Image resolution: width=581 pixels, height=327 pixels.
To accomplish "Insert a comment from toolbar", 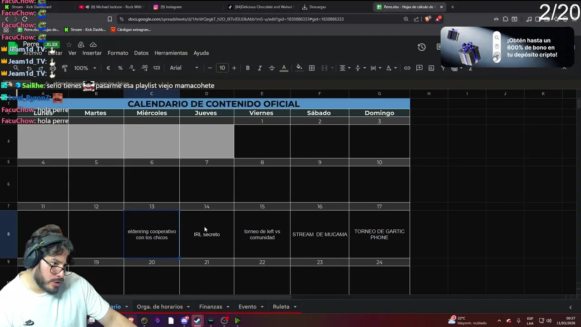I will pyautogui.click(x=419, y=68).
